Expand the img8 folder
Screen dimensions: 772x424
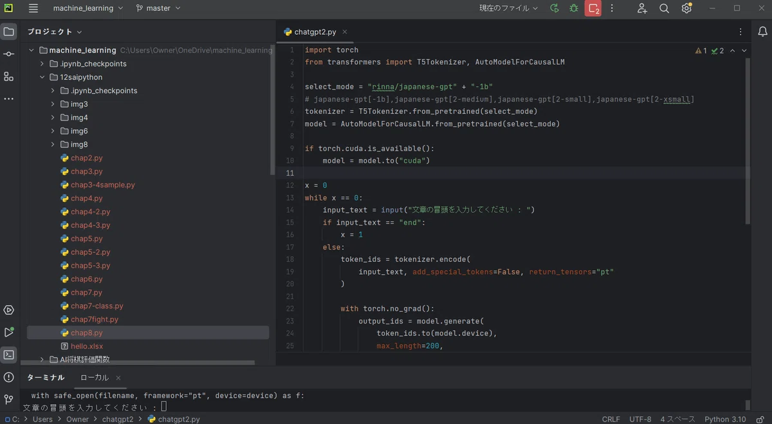coord(53,145)
